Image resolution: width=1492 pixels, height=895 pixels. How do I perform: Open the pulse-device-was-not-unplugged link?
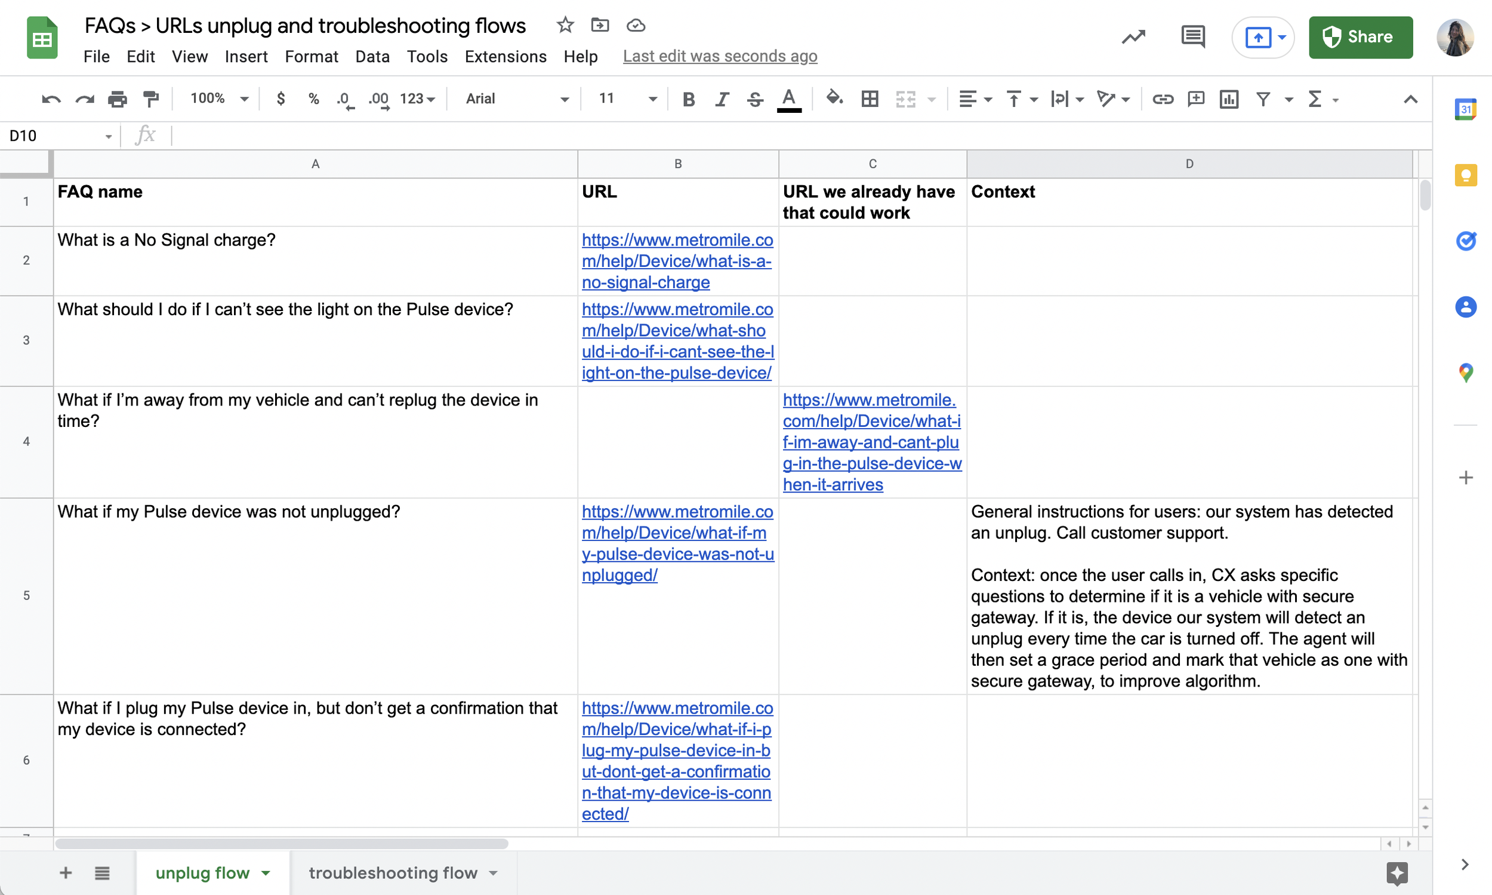[x=677, y=543]
